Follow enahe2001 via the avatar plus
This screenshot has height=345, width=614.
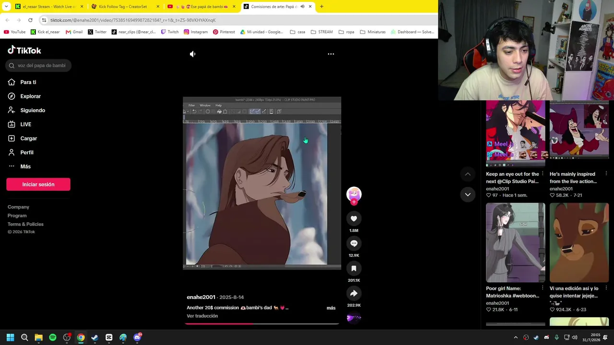[354, 202]
